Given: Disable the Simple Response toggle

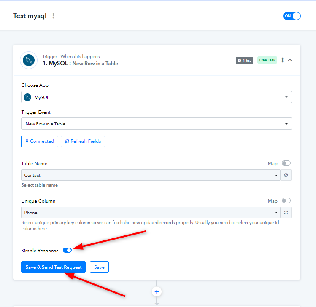Looking at the screenshot, I should coord(67,250).
